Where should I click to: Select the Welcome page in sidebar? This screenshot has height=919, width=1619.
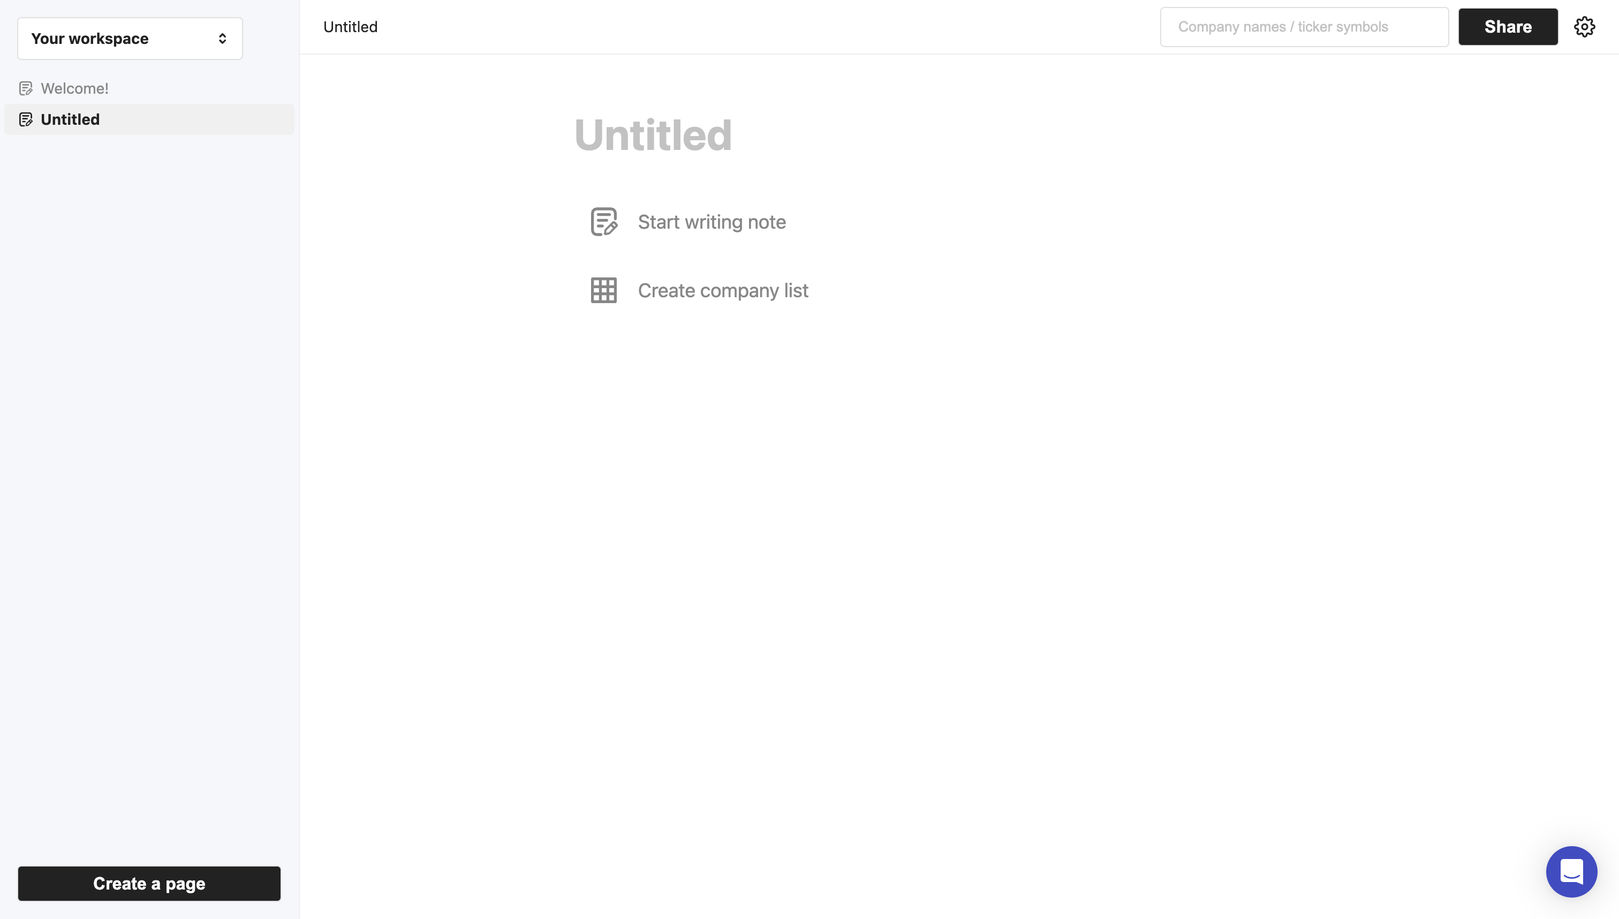tap(74, 88)
